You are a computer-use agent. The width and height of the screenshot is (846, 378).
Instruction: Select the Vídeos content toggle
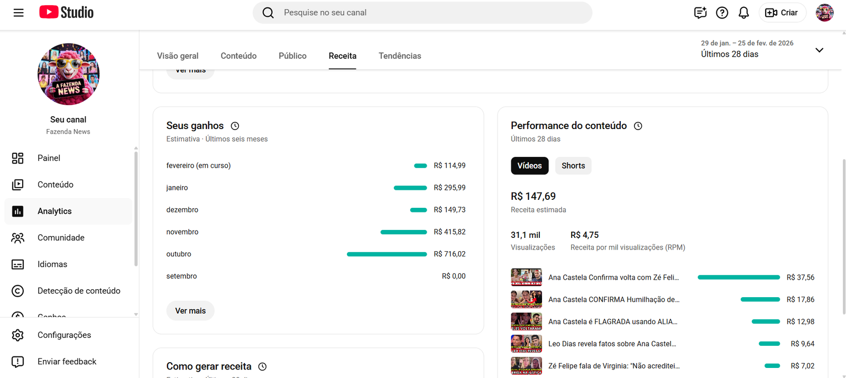529,166
